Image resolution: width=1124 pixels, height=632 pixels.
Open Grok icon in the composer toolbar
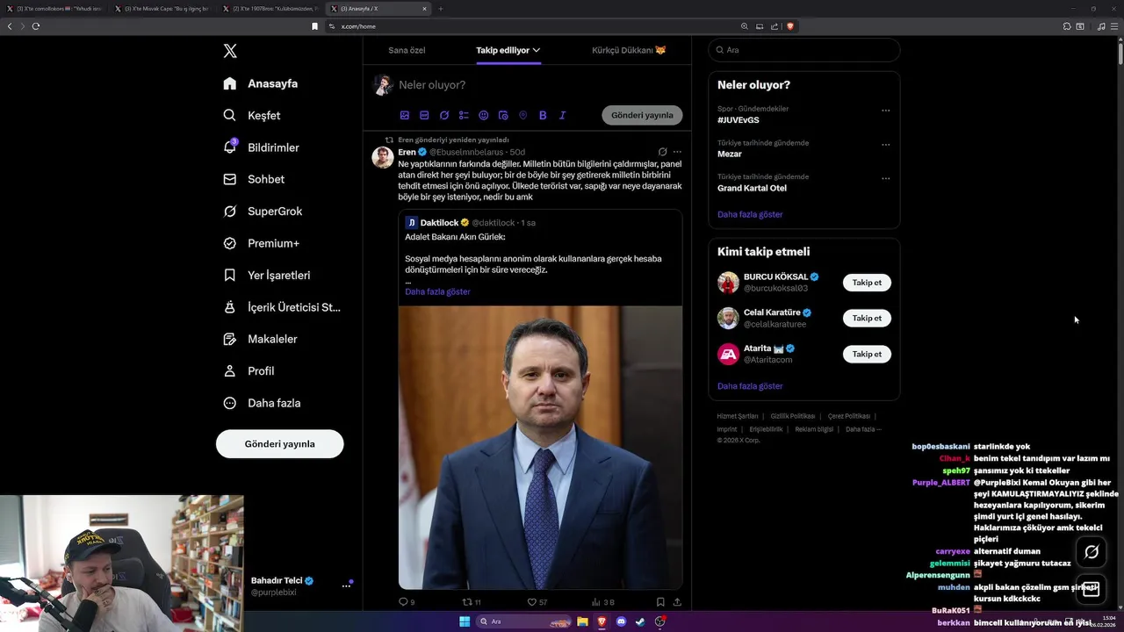(444, 115)
